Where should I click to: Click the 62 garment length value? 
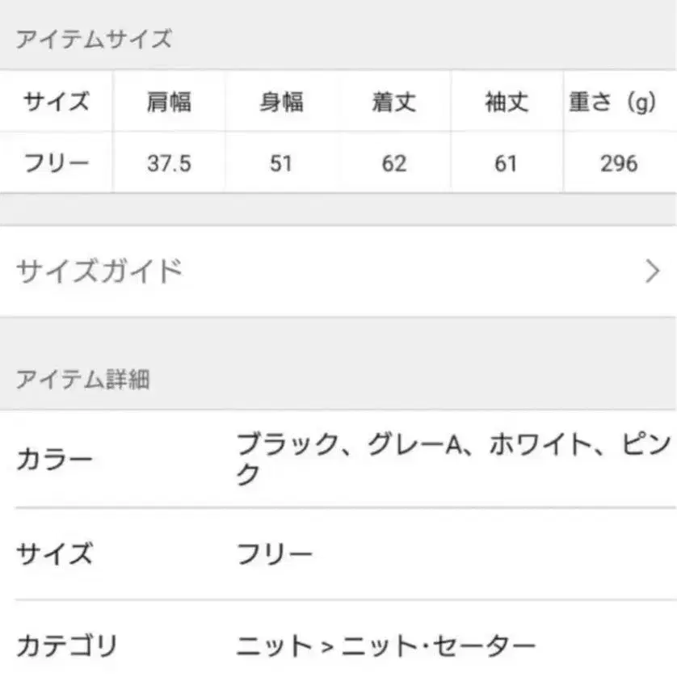[393, 163]
